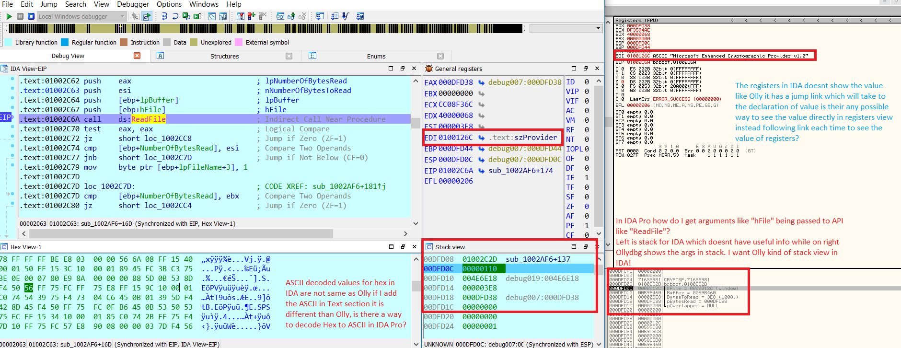The height and width of the screenshot is (348, 901).
Task: Click the trace window icon at toolbar end
Action: 360,16
